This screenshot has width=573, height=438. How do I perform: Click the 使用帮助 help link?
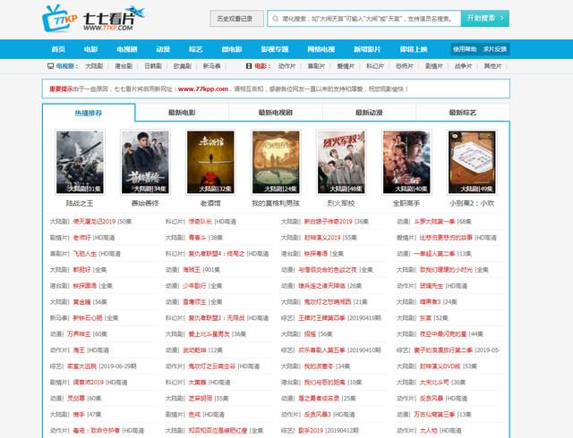pos(465,49)
